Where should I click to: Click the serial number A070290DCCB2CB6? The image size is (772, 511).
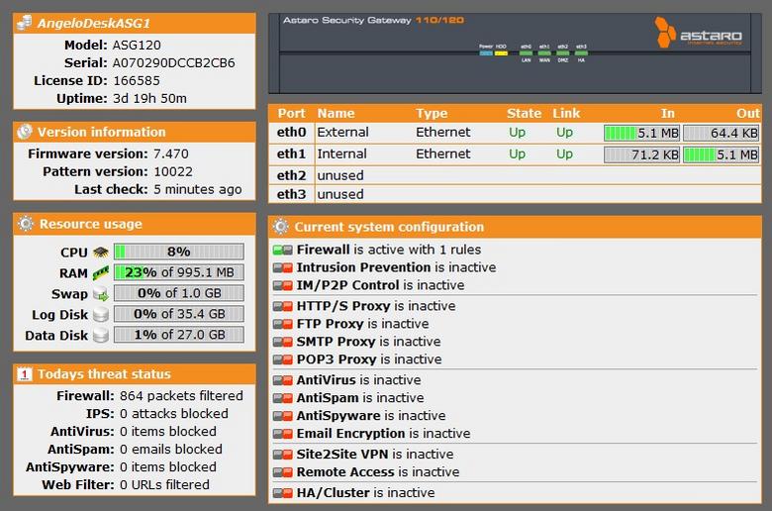pyautogui.click(x=173, y=62)
